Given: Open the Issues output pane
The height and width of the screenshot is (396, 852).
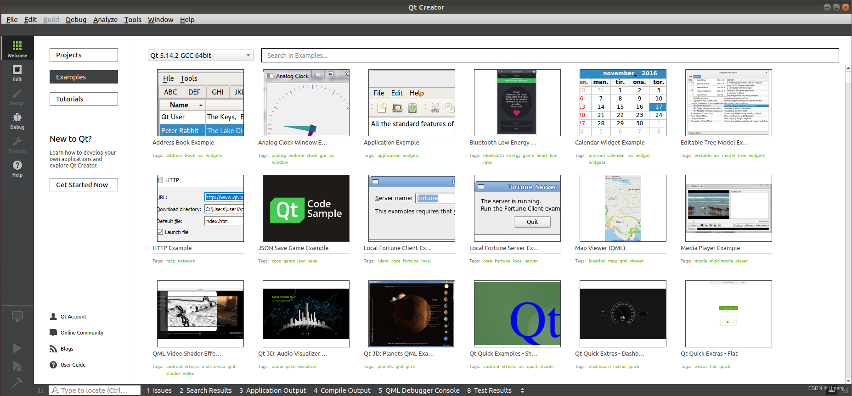Looking at the screenshot, I should point(159,390).
